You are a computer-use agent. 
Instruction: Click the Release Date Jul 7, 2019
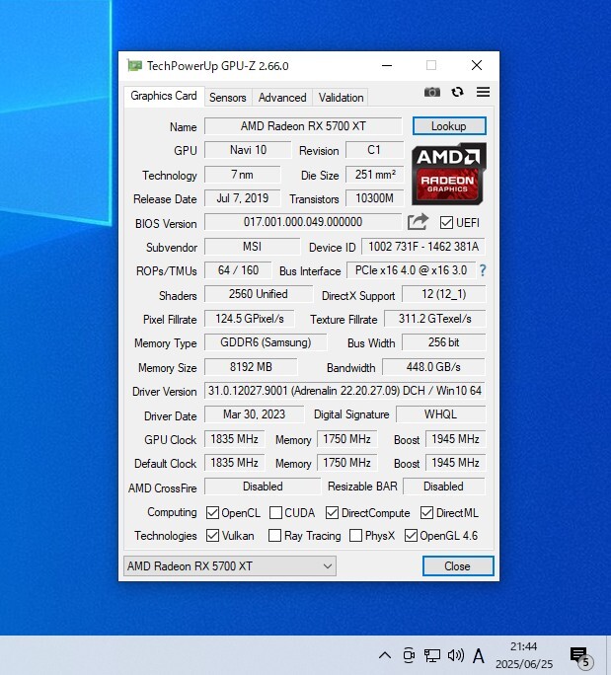(x=242, y=198)
